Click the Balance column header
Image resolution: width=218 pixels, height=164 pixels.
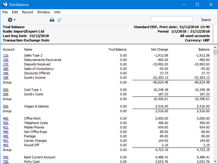point(204,49)
